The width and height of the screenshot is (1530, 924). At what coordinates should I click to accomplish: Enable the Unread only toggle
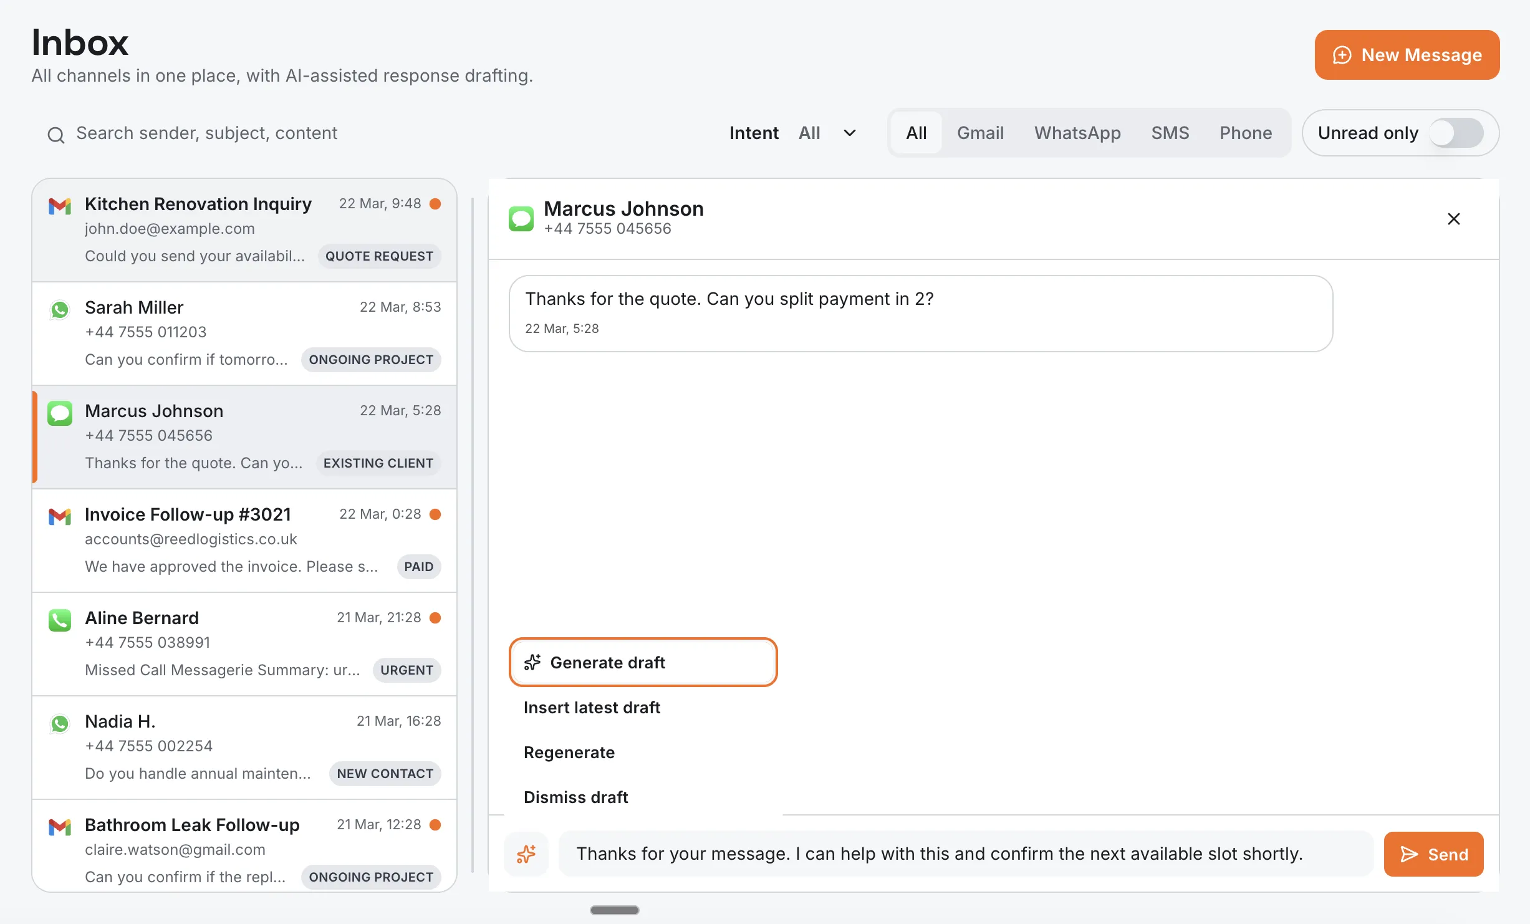point(1457,132)
